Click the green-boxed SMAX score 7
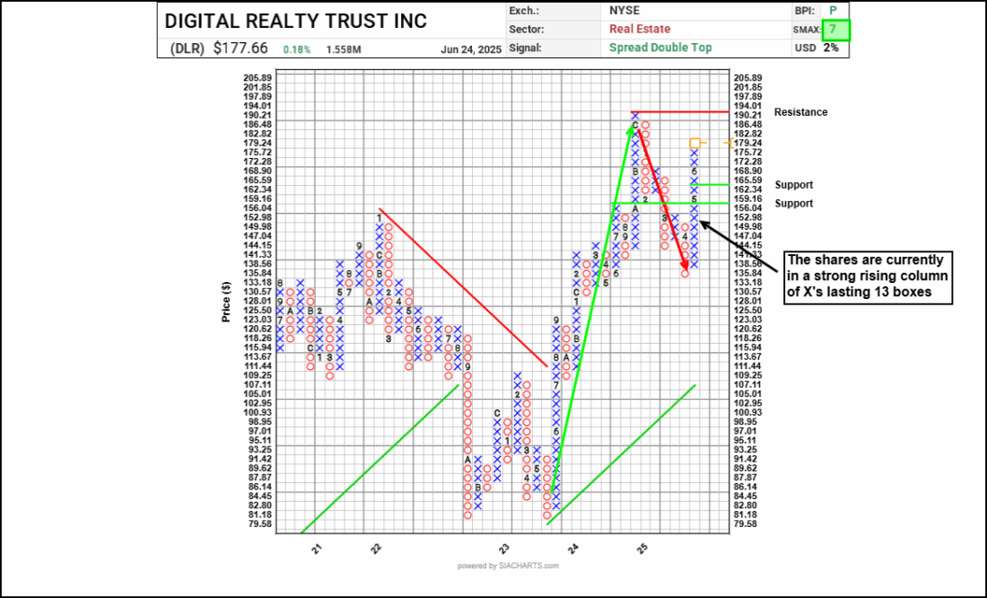987x598 pixels. coord(832,30)
